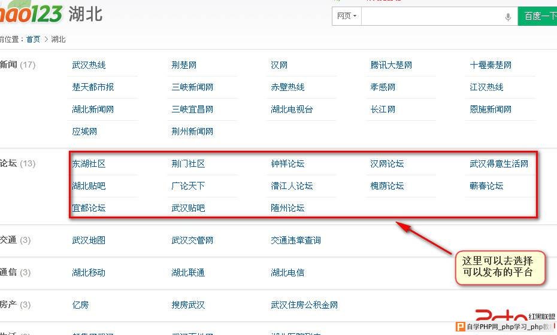Open the 应城网 link
Viewport: 557px width, 335px height.
pyautogui.click(x=84, y=131)
